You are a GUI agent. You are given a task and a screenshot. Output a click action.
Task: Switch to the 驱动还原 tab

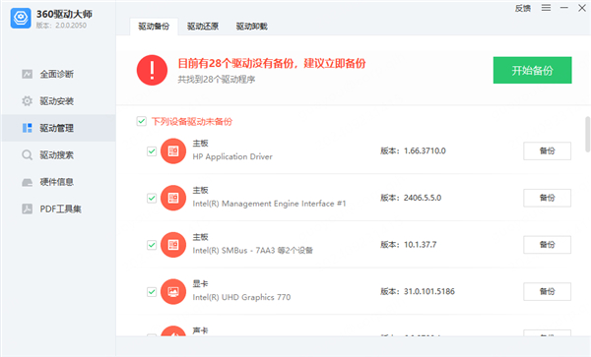pyautogui.click(x=203, y=27)
